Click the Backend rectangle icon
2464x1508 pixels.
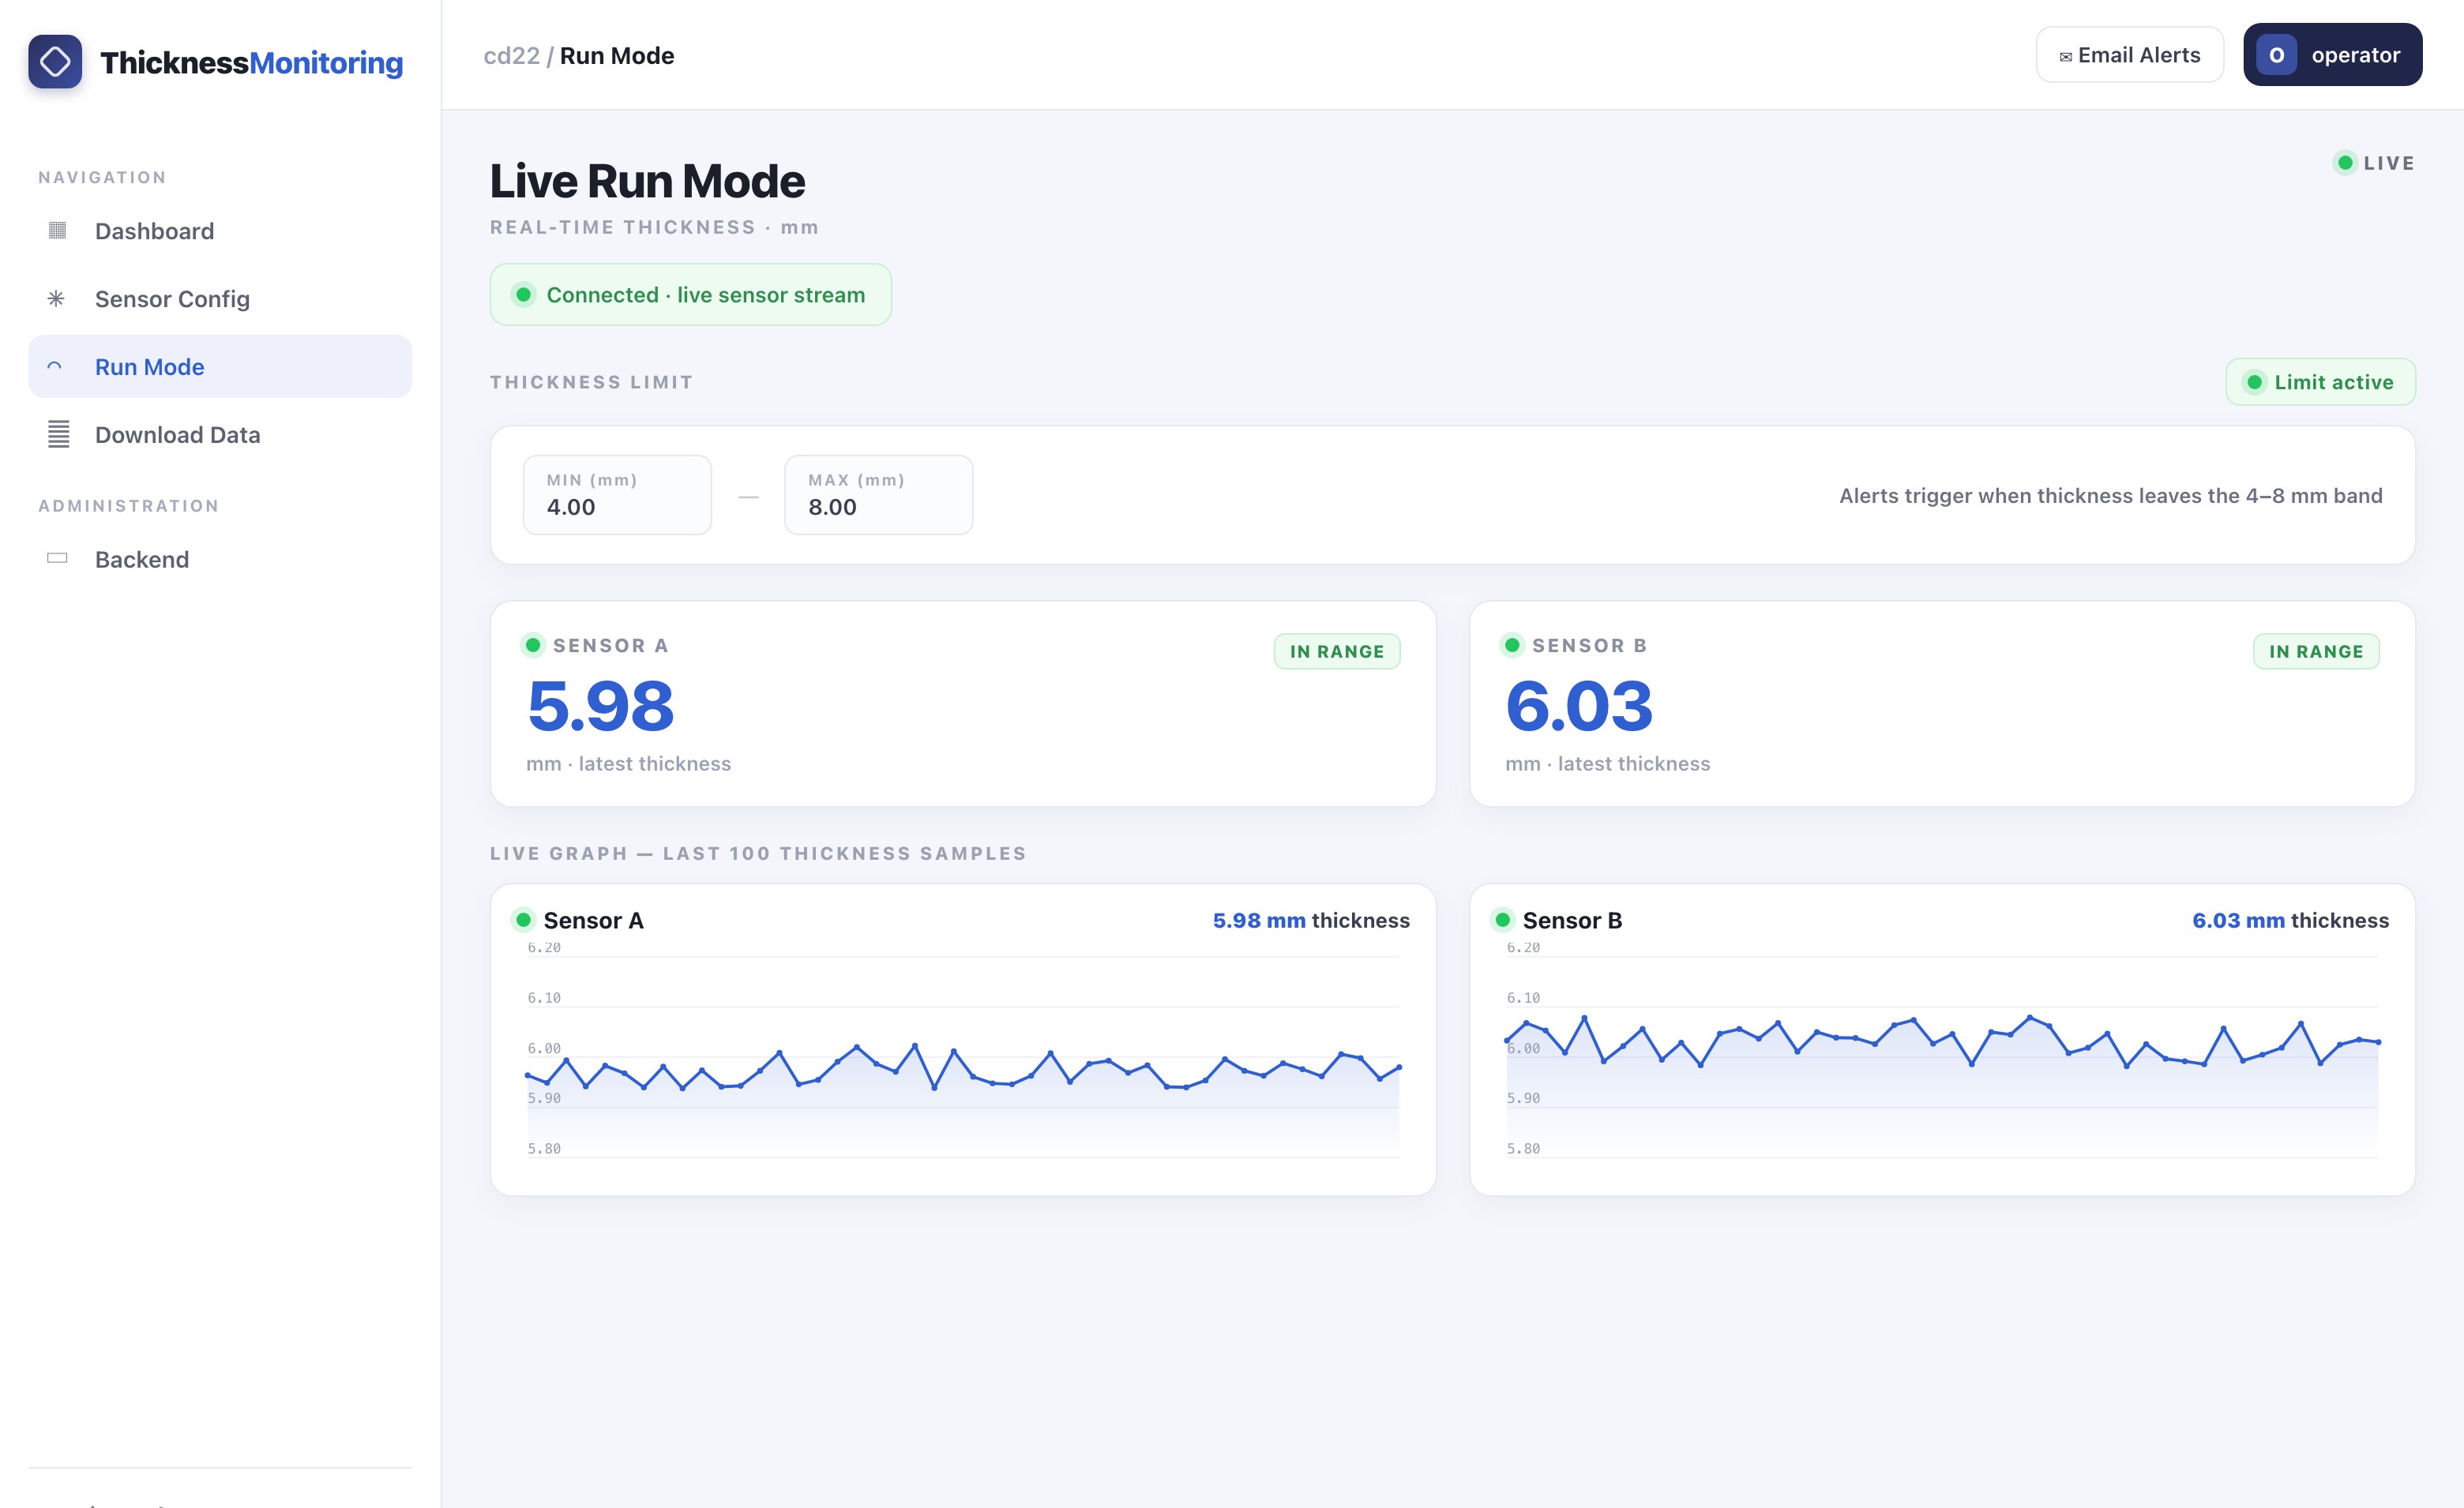pyautogui.click(x=57, y=558)
